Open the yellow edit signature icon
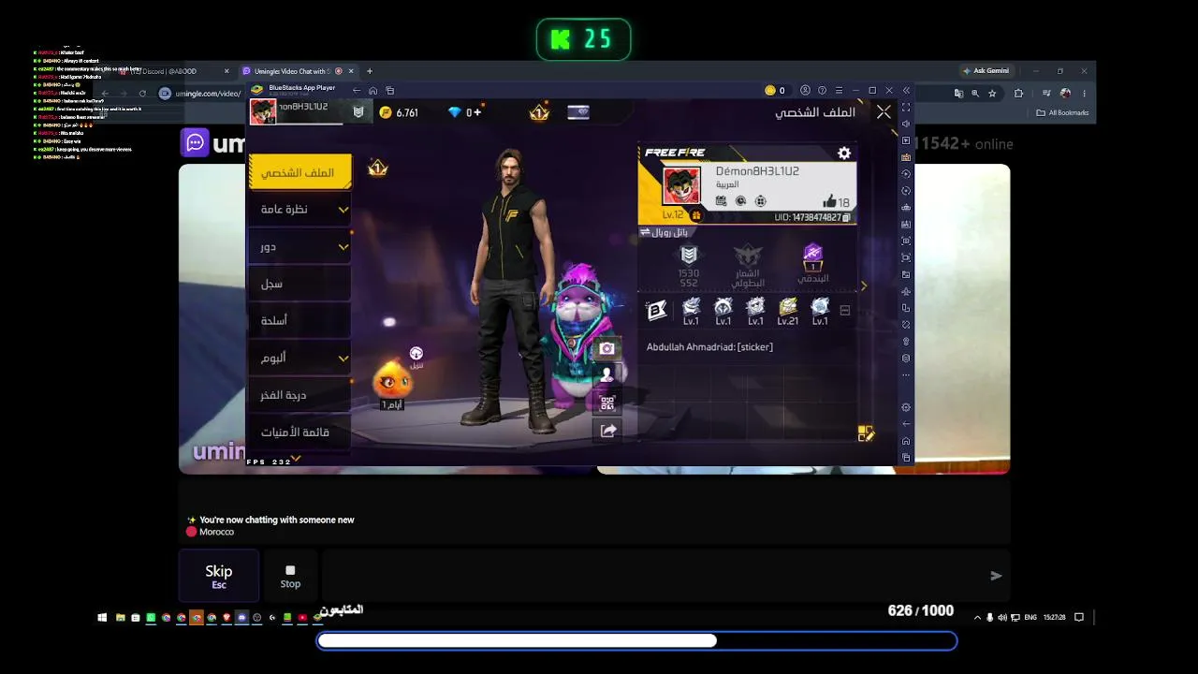The height and width of the screenshot is (674, 1198). click(866, 433)
